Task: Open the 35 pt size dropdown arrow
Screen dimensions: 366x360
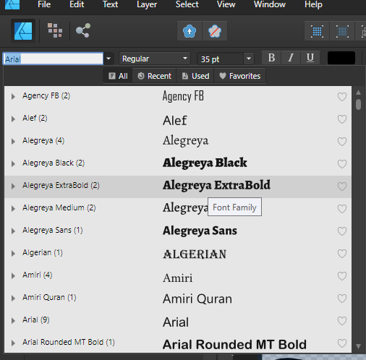Action: pyautogui.click(x=249, y=59)
